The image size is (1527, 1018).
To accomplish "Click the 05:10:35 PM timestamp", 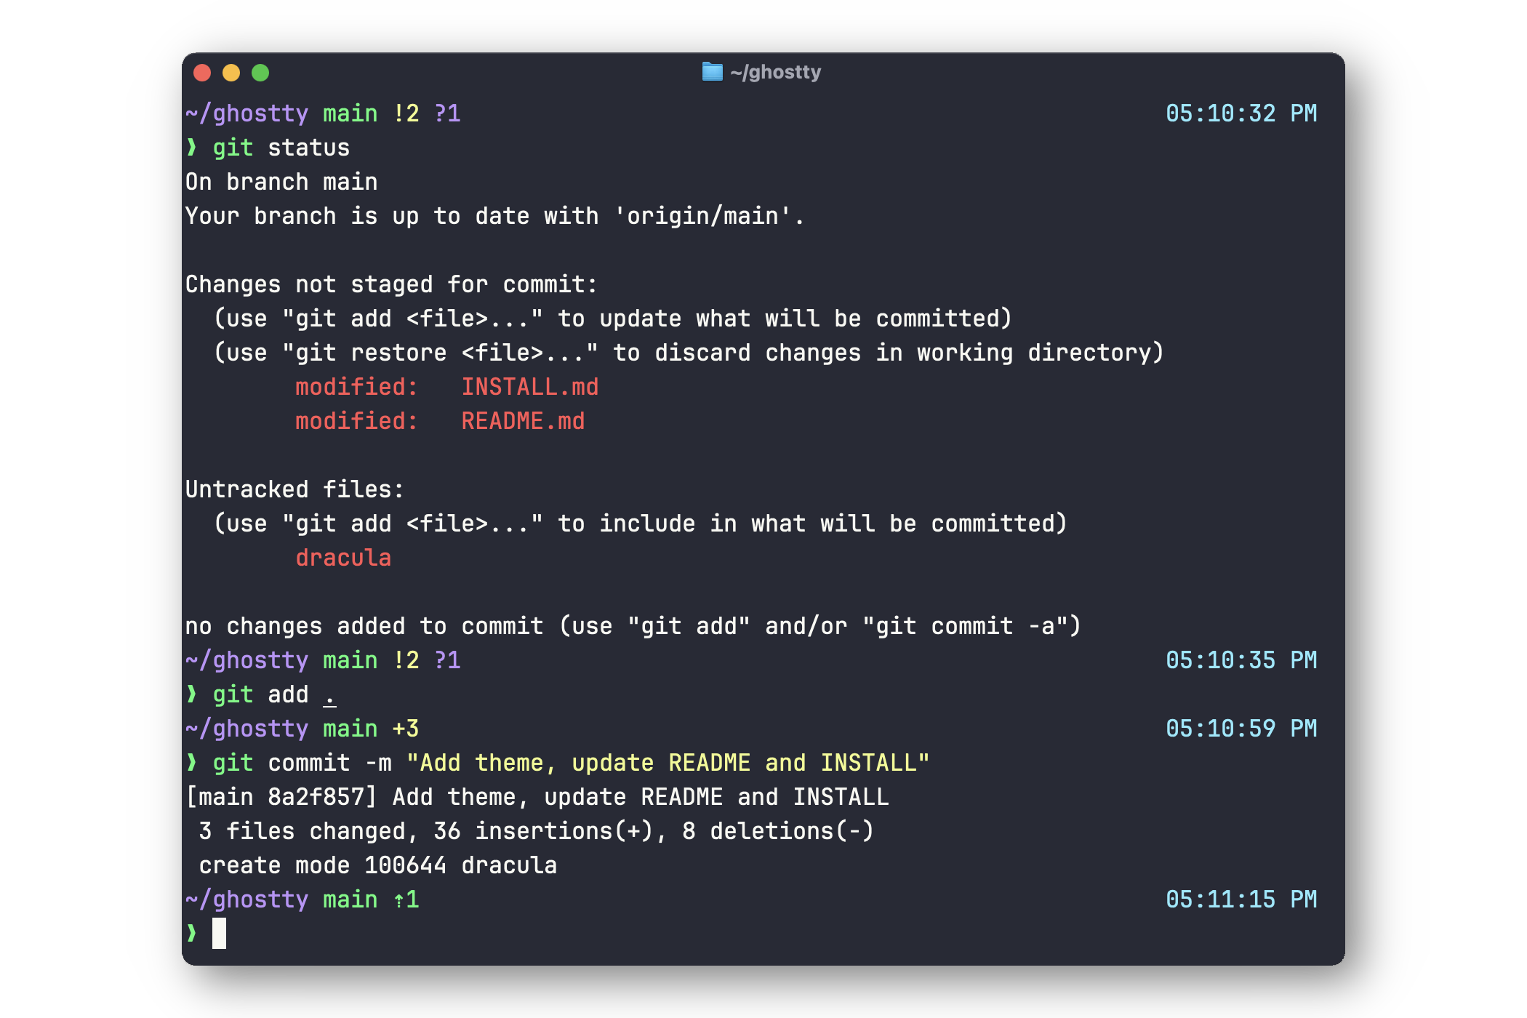I will pyautogui.click(x=1241, y=660).
